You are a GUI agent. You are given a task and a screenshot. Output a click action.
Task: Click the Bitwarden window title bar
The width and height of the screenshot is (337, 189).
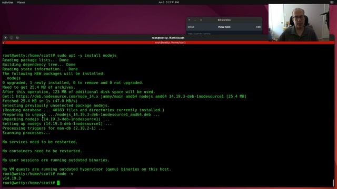224,20
